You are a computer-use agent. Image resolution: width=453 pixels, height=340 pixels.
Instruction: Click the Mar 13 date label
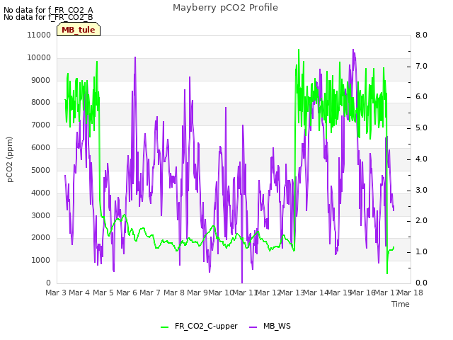(292, 293)
